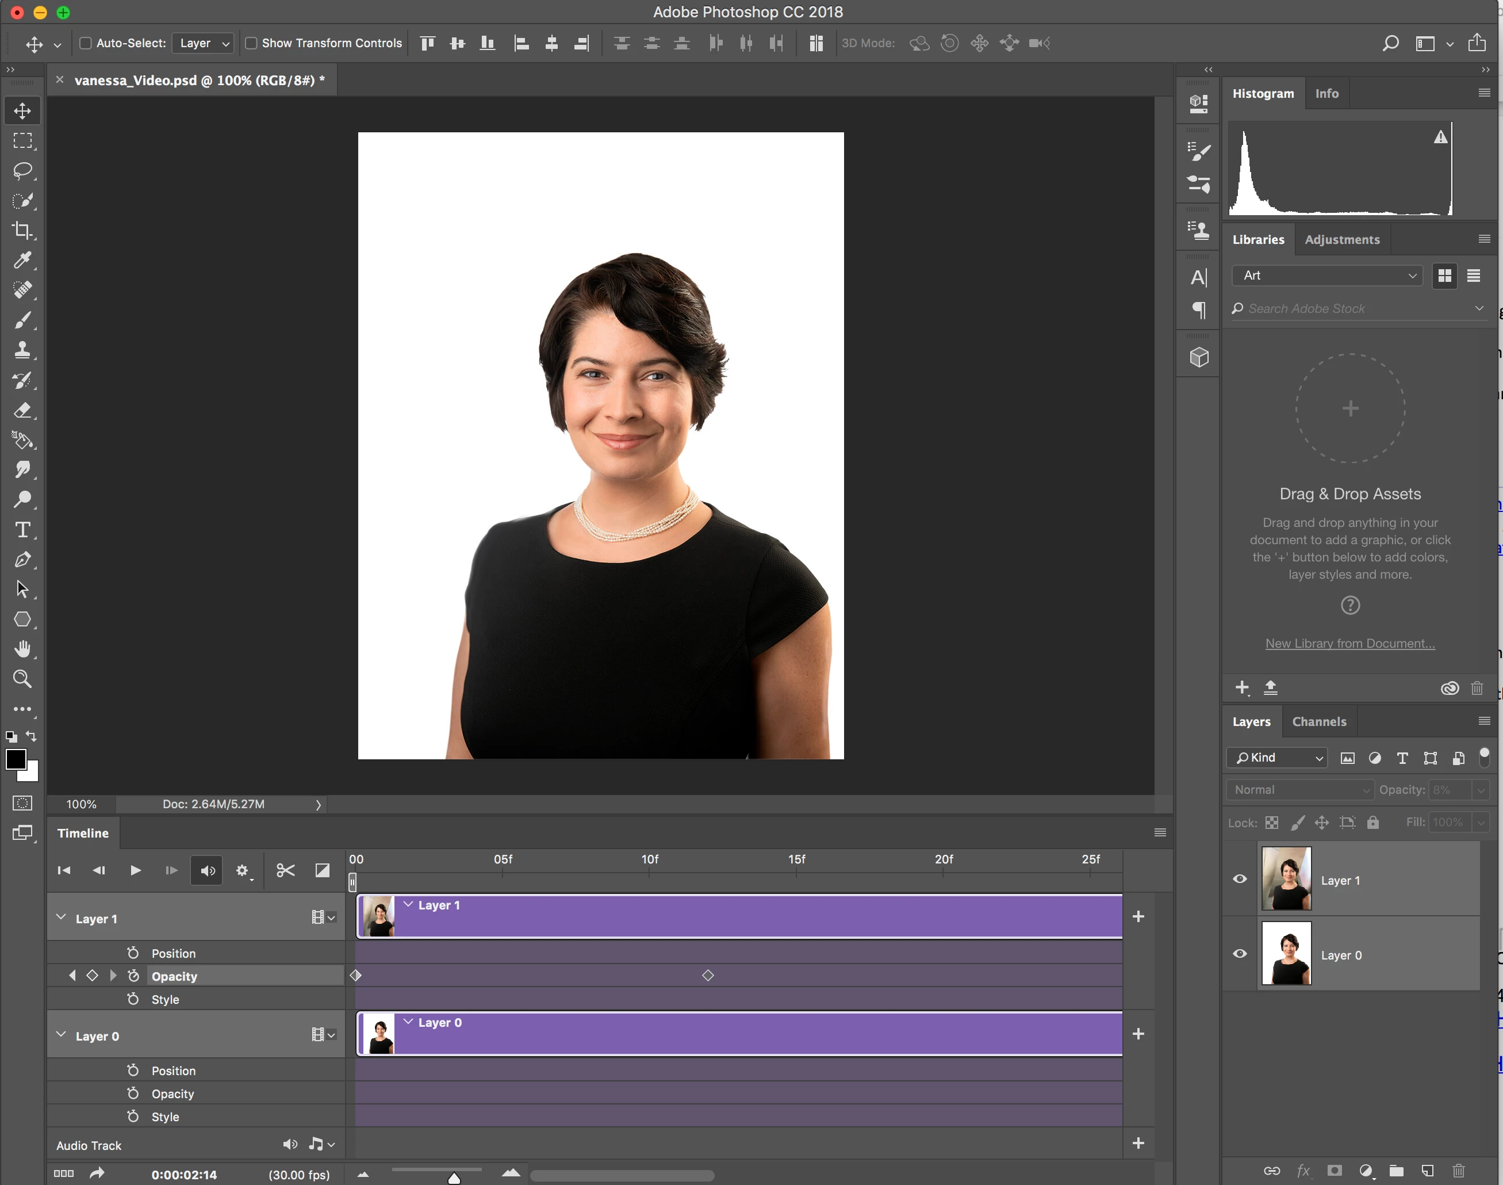Open the Art library dropdown

pyautogui.click(x=1327, y=276)
